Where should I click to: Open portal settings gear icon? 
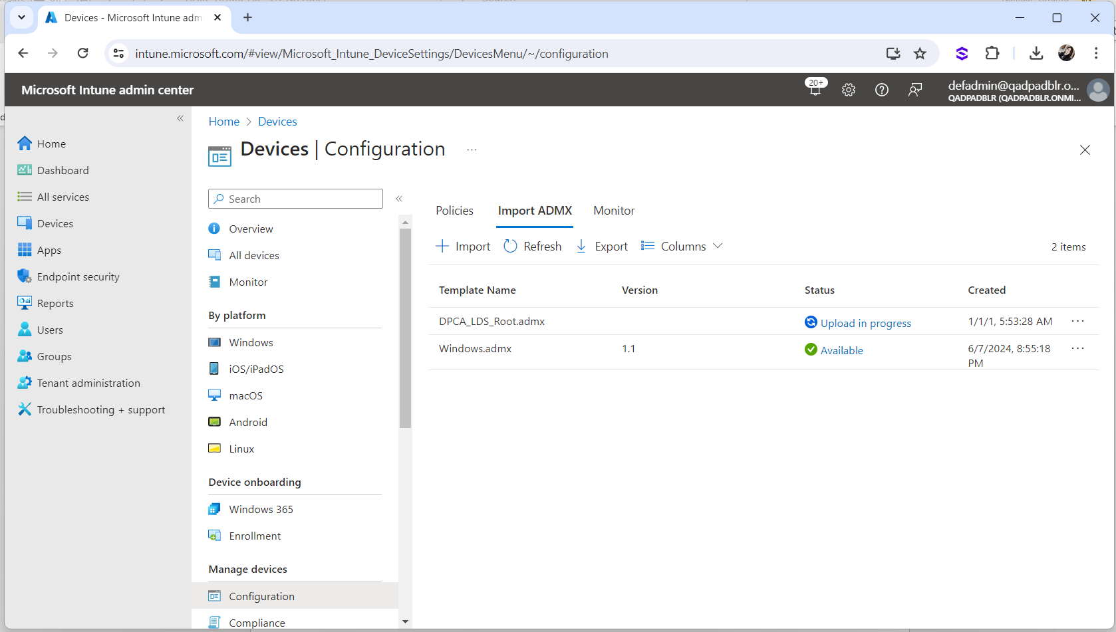[x=849, y=90]
